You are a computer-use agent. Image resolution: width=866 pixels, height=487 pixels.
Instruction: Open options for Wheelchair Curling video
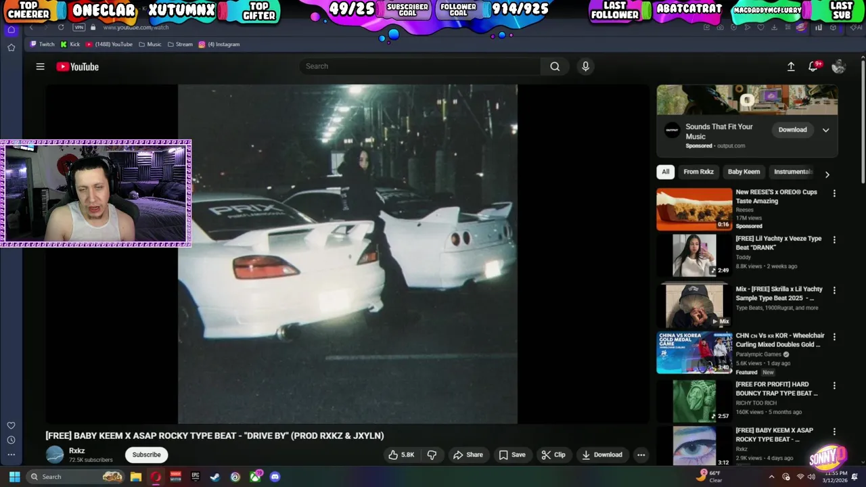coord(834,337)
